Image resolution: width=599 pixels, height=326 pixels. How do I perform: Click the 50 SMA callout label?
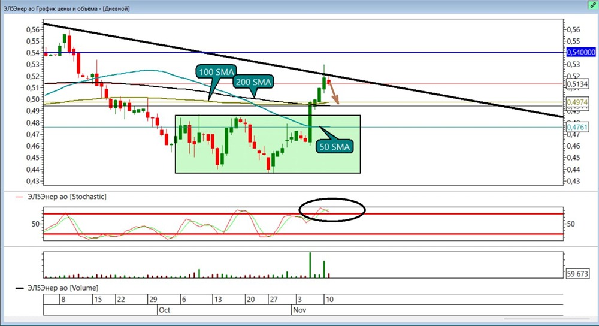334,146
